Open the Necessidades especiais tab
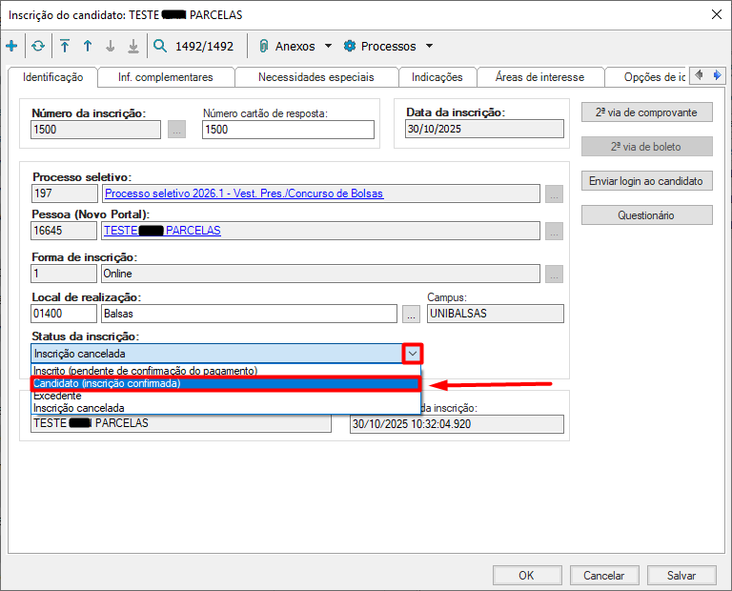This screenshot has width=732, height=591. click(315, 77)
